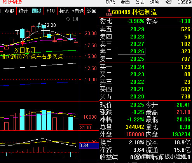The image size is (192, 163).
Task: Click the blue 0.34 indicator value box
Action: coord(89,145)
